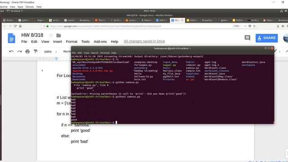This screenshot has width=288, height=162.
Task: Switch to the Inbox Firefox tab
Action: coord(269,20)
